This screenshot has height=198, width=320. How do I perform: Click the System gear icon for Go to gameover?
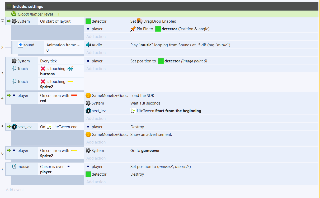coord(88,151)
